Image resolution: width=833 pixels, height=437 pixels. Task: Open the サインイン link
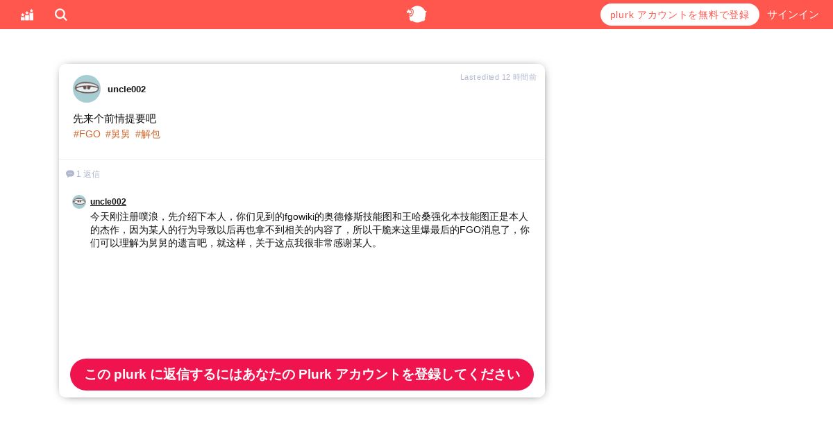[x=793, y=15]
